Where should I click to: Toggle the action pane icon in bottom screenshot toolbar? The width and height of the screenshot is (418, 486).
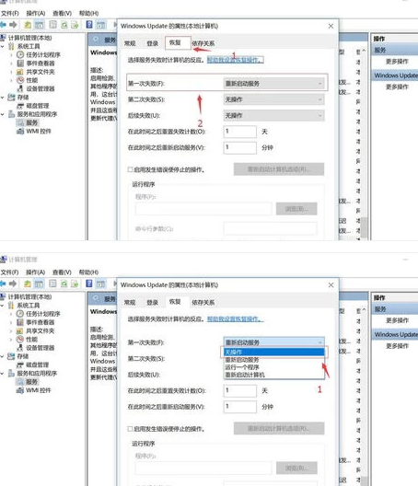[100, 283]
